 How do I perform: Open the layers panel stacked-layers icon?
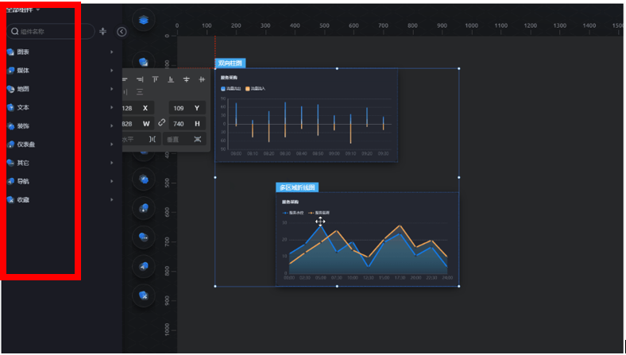click(x=144, y=20)
